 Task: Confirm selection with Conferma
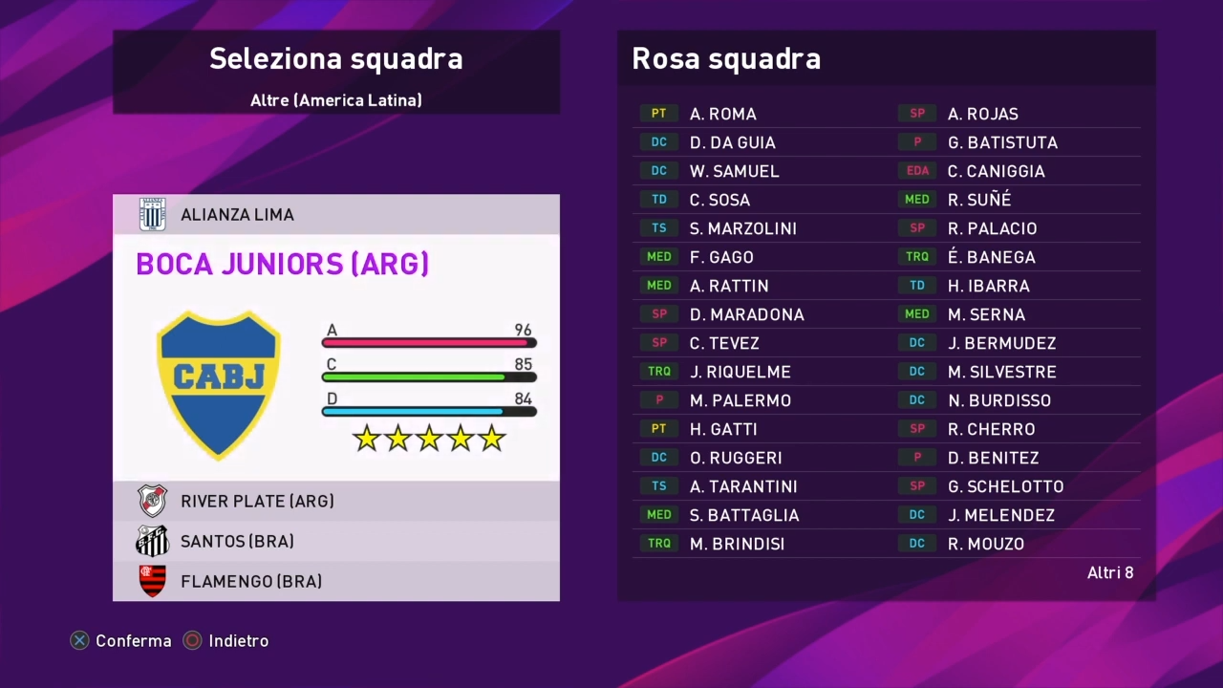tap(134, 641)
